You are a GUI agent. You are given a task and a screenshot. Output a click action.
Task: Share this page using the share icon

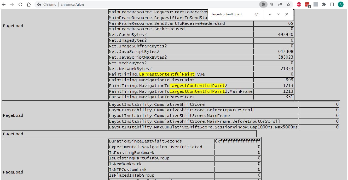point(280,4)
